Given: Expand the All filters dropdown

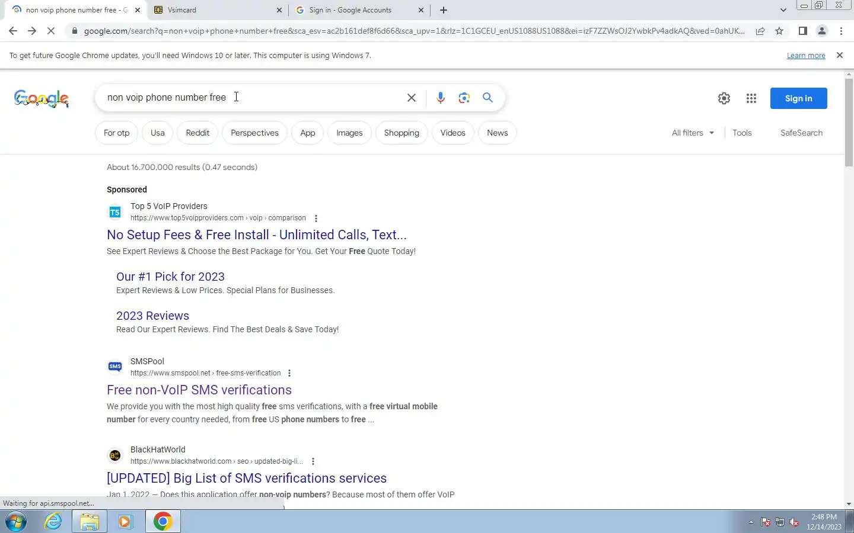Looking at the screenshot, I should 693,133.
